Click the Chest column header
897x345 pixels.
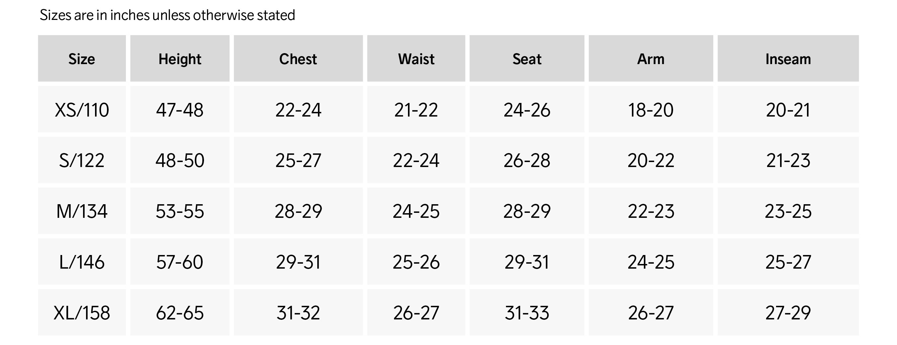tap(298, 59)
